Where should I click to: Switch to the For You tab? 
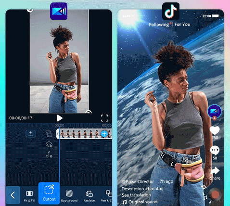[x=182, y=25]
